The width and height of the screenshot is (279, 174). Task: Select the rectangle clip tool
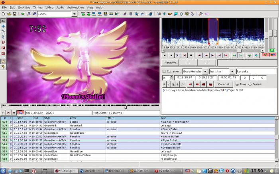(x=3, y=48)
